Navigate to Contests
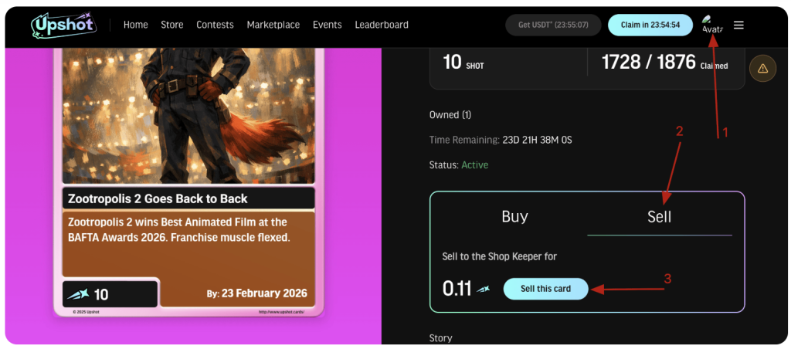 coord(215,25)
